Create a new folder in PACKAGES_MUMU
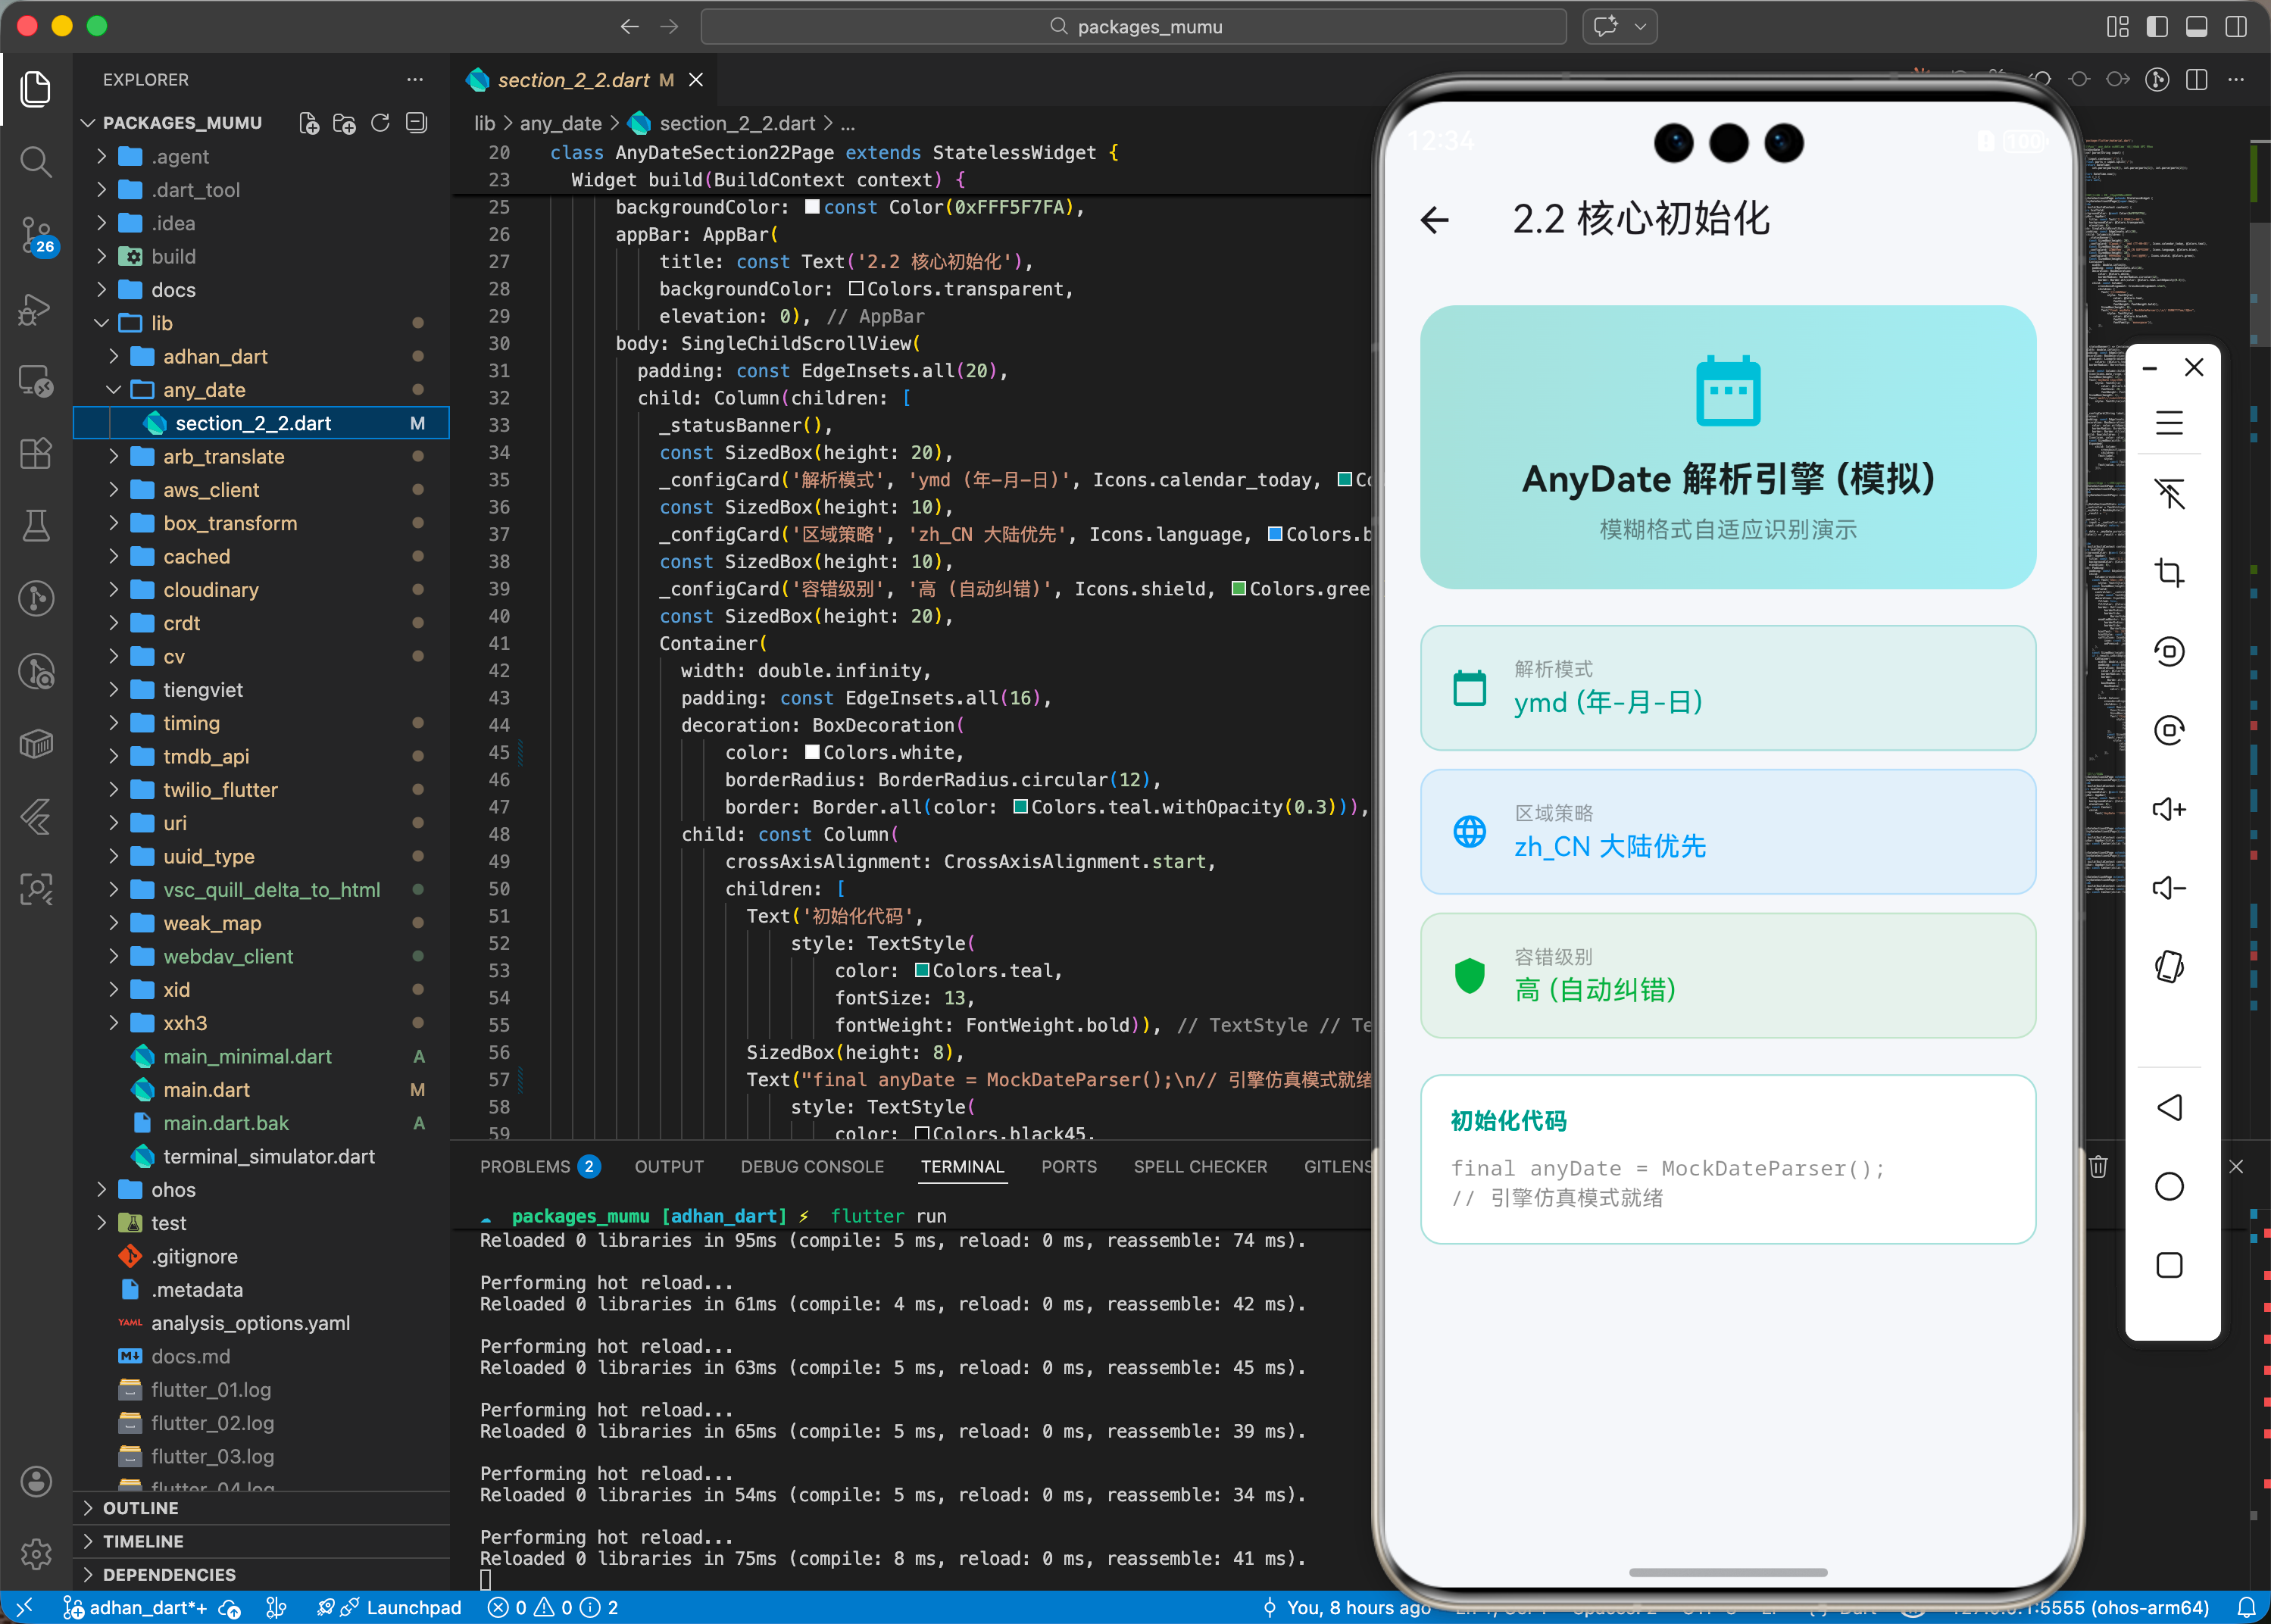2271x1624 pixels. (x=344, y=123)
